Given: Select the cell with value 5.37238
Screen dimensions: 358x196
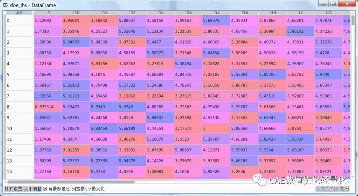Looking at the screenshot, I should click(x=328, y=42).
